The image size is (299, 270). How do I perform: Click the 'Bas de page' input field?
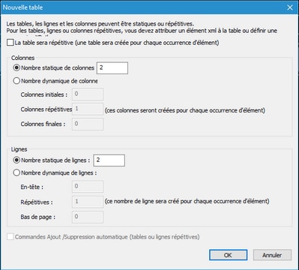click(x=88, y=217)
